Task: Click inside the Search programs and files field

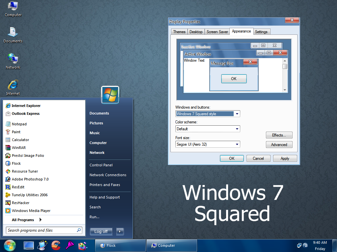Action: [x=41, y=230]
